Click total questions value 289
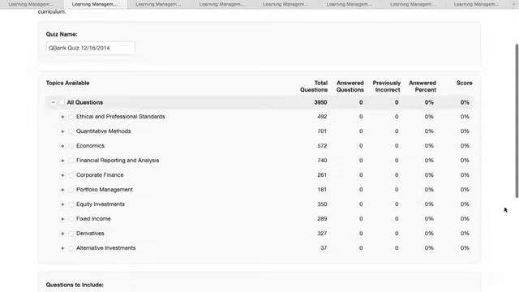The height and width of the screenshot is (292, 519). point(322,218)
